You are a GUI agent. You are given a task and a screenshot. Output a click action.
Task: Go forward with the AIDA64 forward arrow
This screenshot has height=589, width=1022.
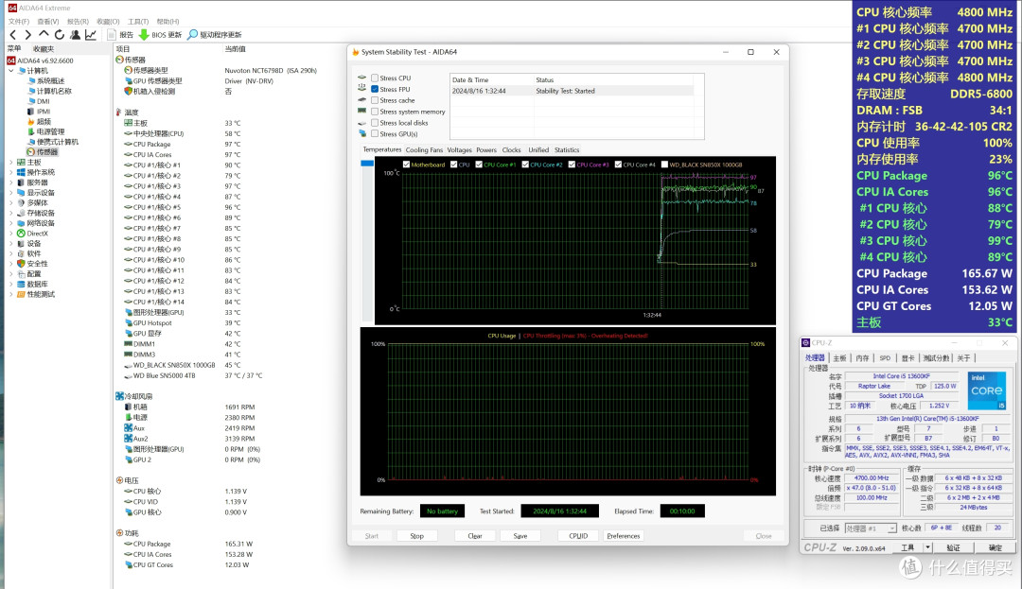[x=27, y=34]
